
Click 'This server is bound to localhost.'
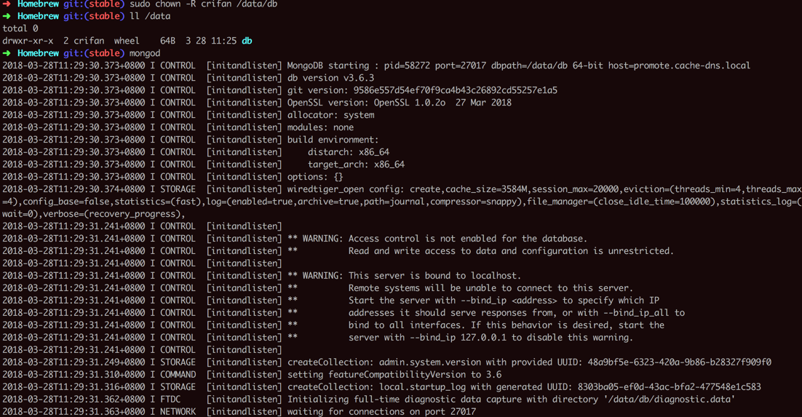[x=434, y=275]
